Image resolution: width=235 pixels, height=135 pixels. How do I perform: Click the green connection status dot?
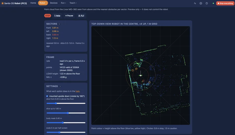pyautogui.click(x=213, y=3)
